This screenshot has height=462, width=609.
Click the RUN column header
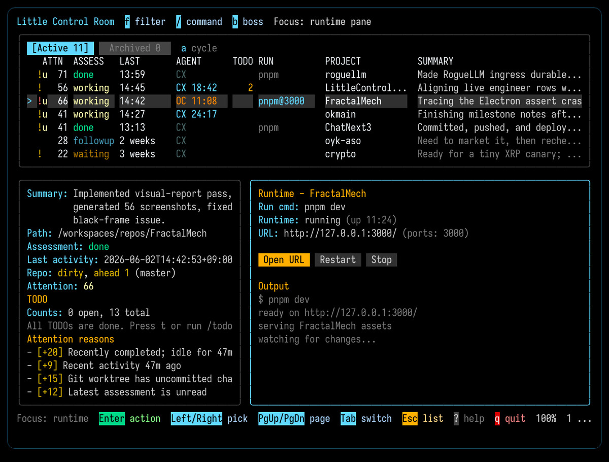[x=266, y=61]
